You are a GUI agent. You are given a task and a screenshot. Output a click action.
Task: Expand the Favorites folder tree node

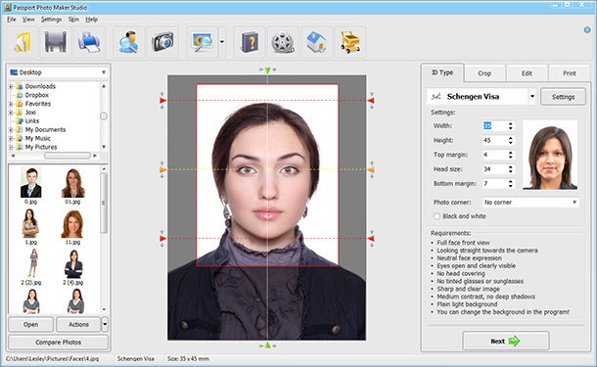pyautogui.click(x=11, y=104)
